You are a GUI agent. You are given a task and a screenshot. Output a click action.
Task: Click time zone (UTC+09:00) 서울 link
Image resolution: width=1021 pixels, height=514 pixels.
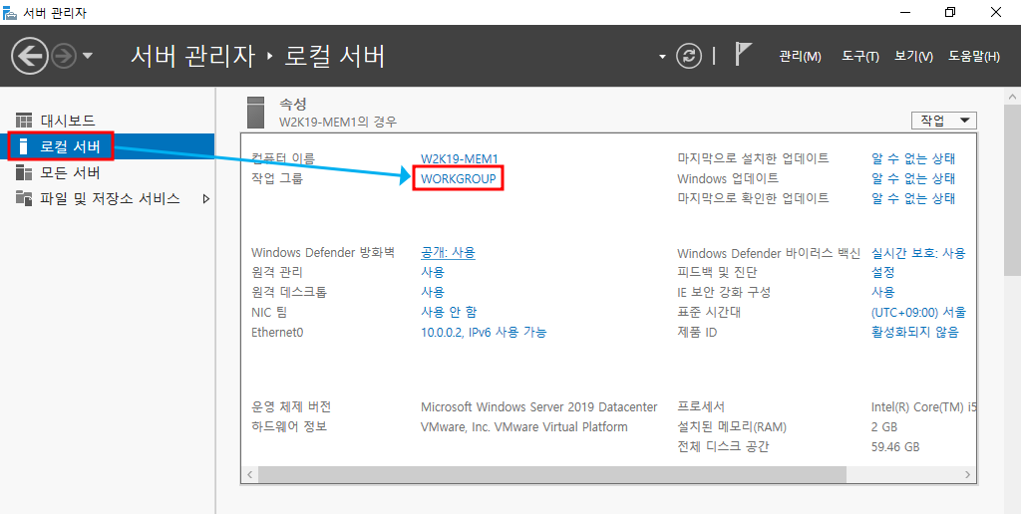pyautogui.click(x=918, y=313)
